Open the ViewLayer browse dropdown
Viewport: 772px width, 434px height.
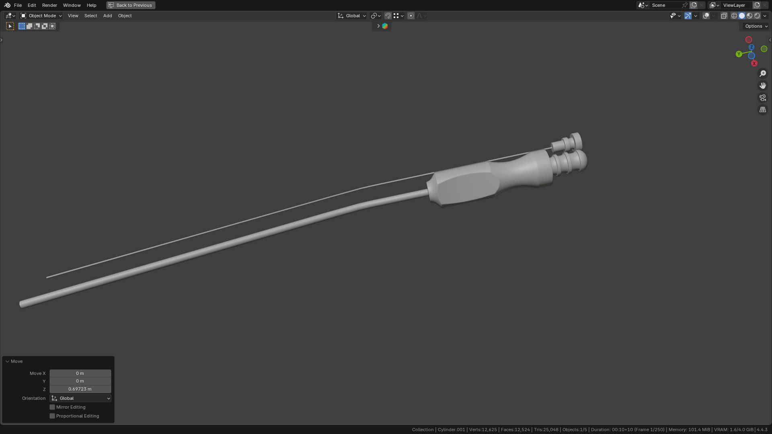(x=714, y=5)
